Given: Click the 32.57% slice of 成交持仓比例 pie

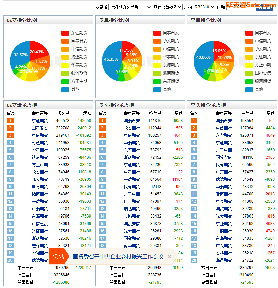Looking at the screenshot, I should click(20, 55).
